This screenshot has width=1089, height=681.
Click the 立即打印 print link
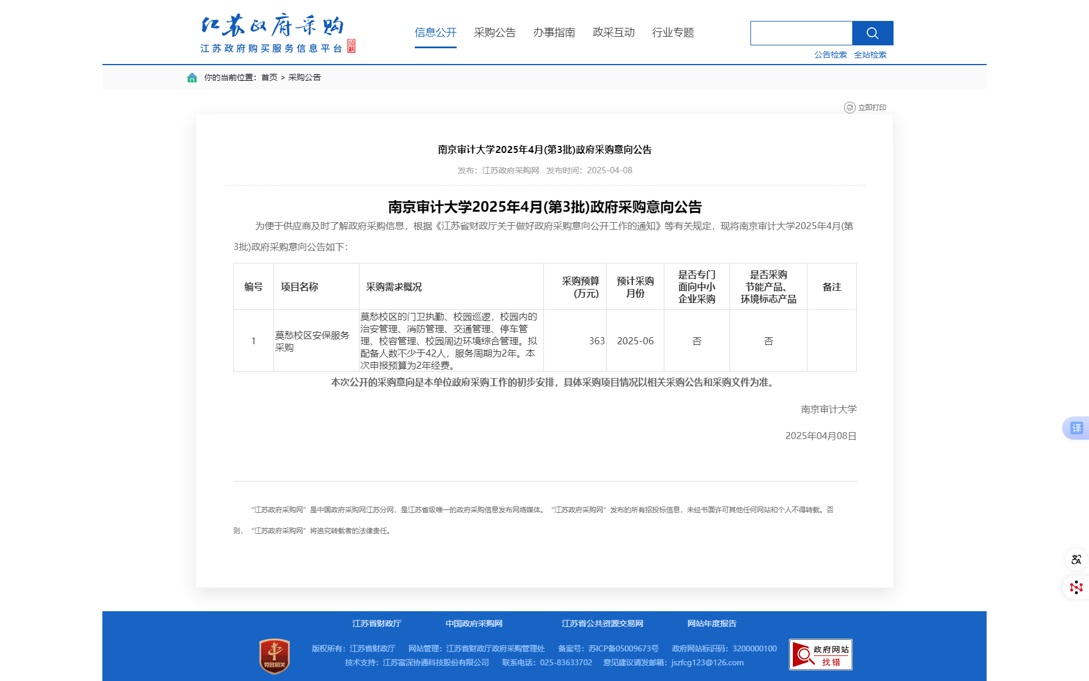tap(872, 108)
